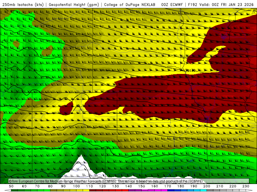The image size is (257, 192).
Task: Click the legend value 60
Action: tap(24, 186)
